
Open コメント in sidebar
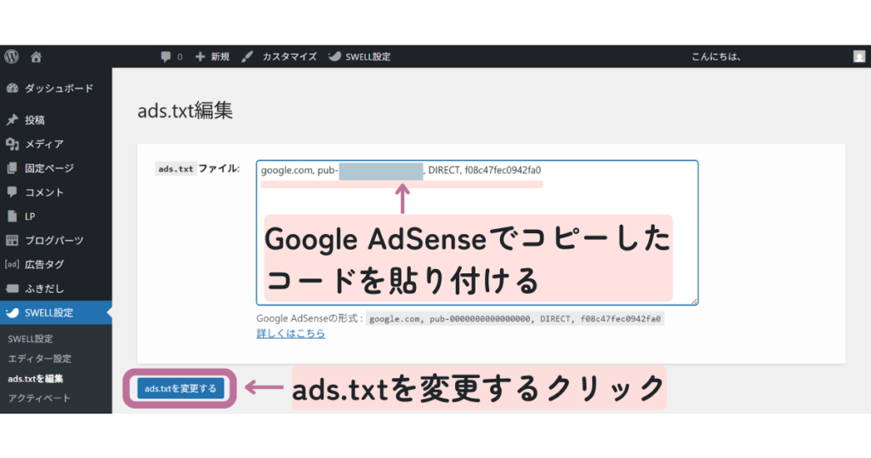tap(44, 192)
